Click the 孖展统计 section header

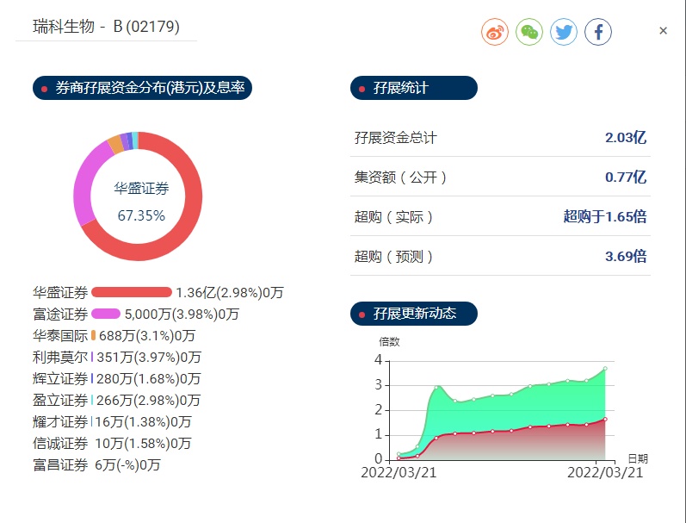click(414, 88)
